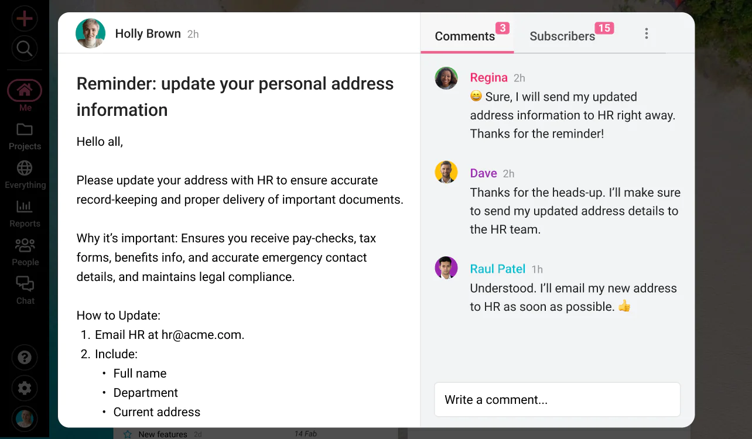
Task: Open the Everything globe icon
Action: point(25,168)
